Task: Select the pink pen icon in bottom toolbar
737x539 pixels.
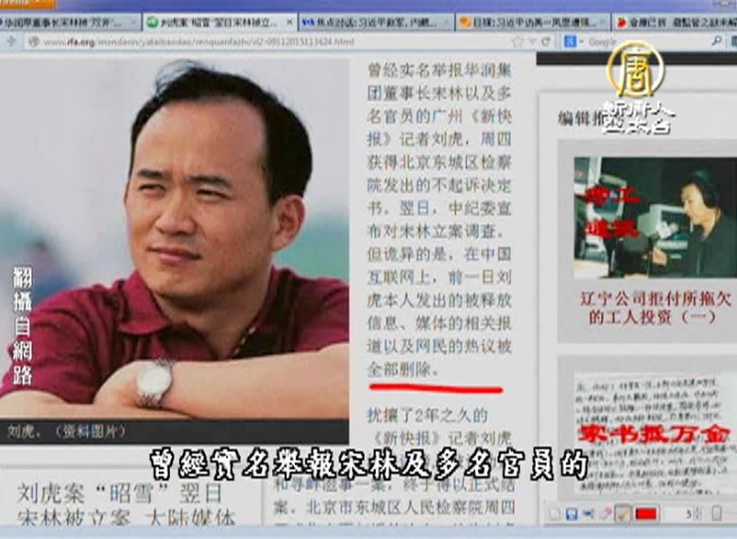Action: [606, 514]
